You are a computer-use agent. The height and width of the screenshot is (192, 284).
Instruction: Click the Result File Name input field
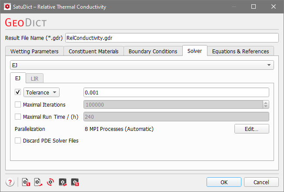(x=172, y=38)
